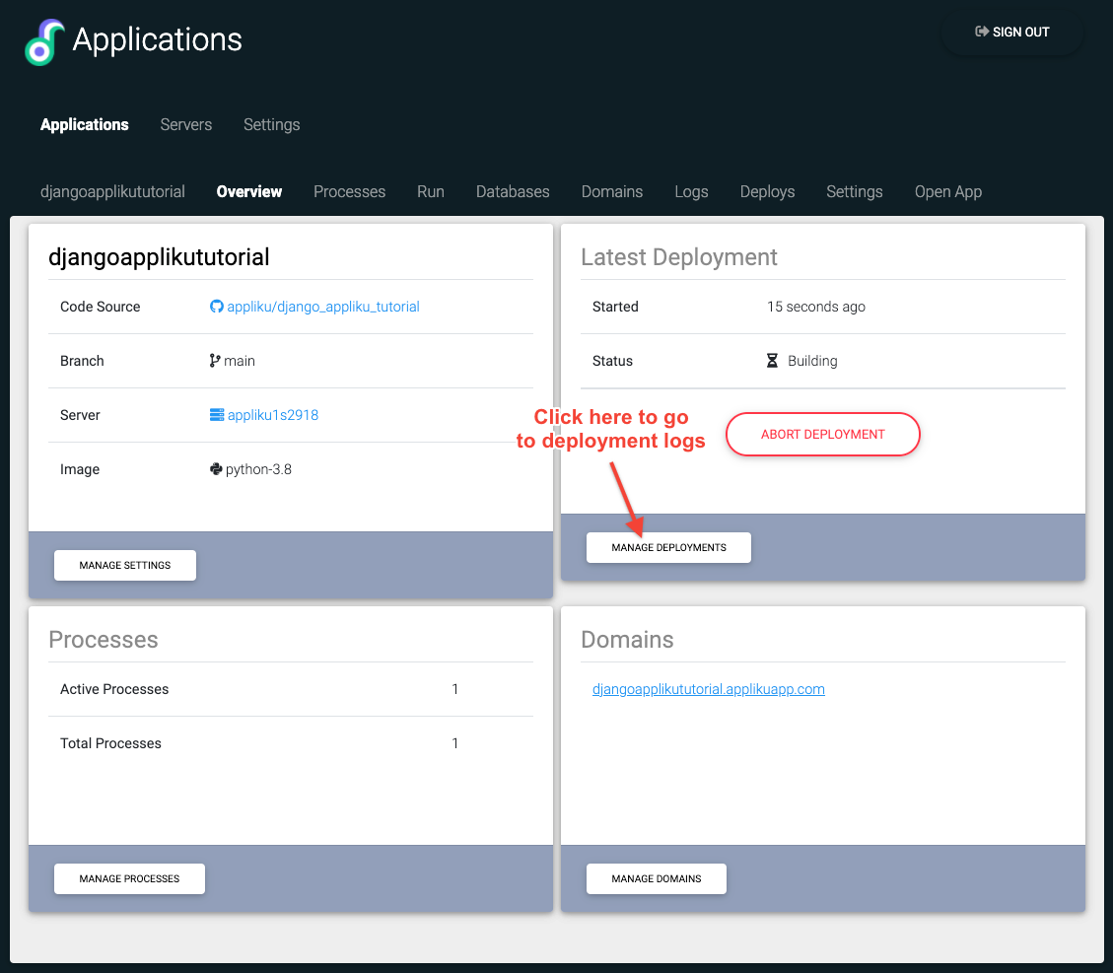Screen dimensions: 1113x973
Task: Click the main branch value
Action: click(x=240, y=361)
